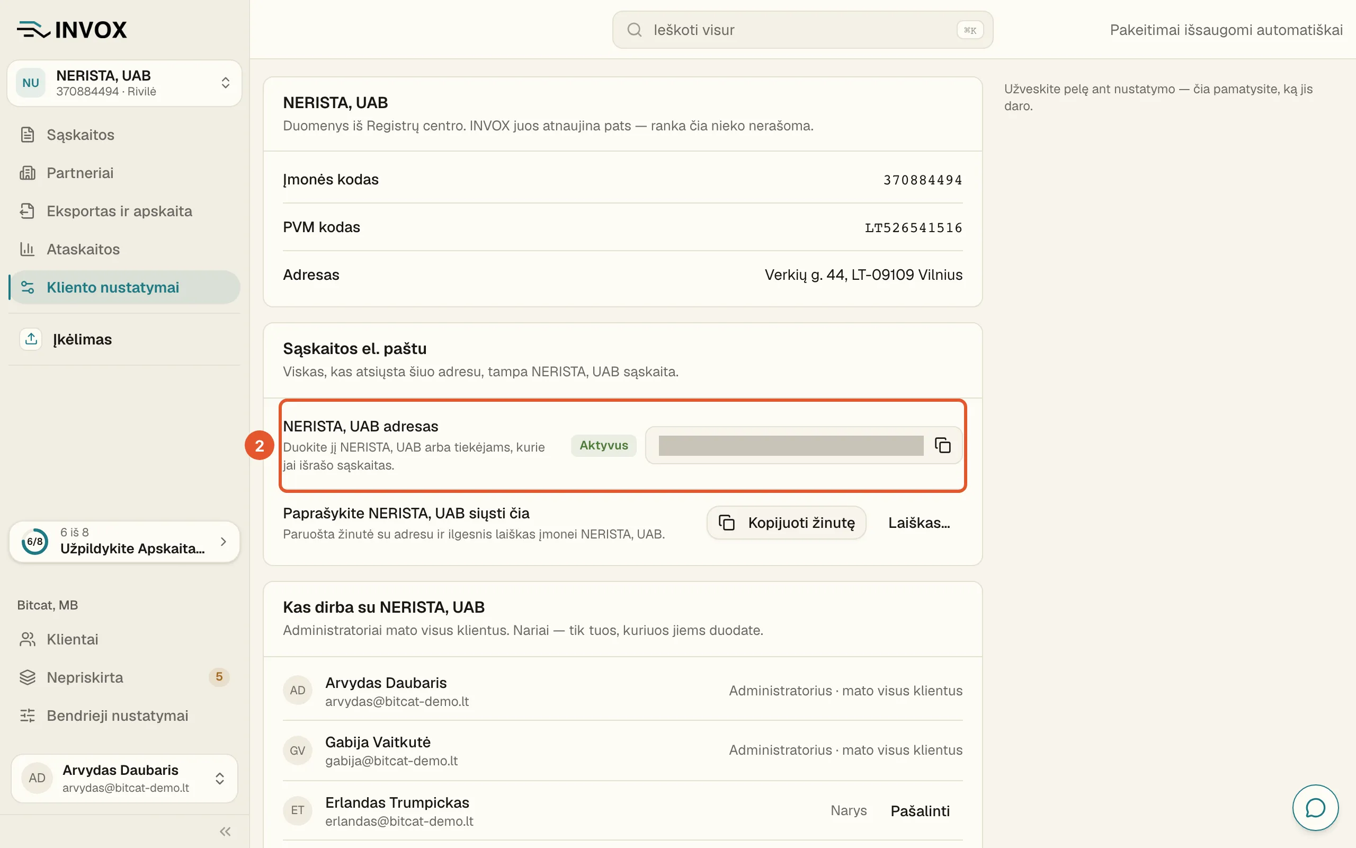This screenshot has width=1356, height=848.
Task: Click the ⌘K shortcut badge
Action: pyautogui.click(x=970, y=30)
